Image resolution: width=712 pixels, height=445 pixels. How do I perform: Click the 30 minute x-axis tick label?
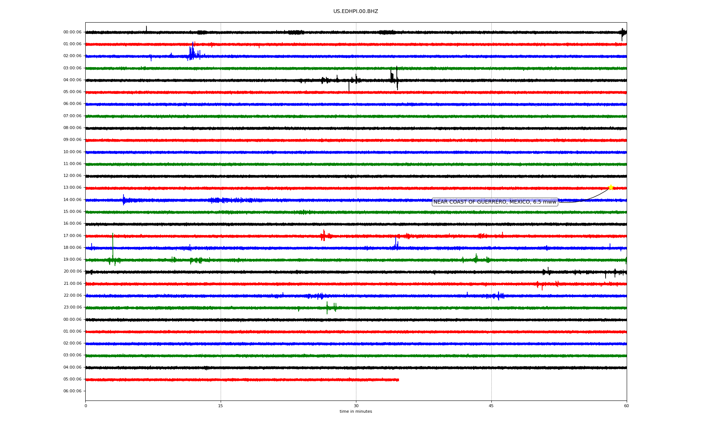(x=356, y=406)
